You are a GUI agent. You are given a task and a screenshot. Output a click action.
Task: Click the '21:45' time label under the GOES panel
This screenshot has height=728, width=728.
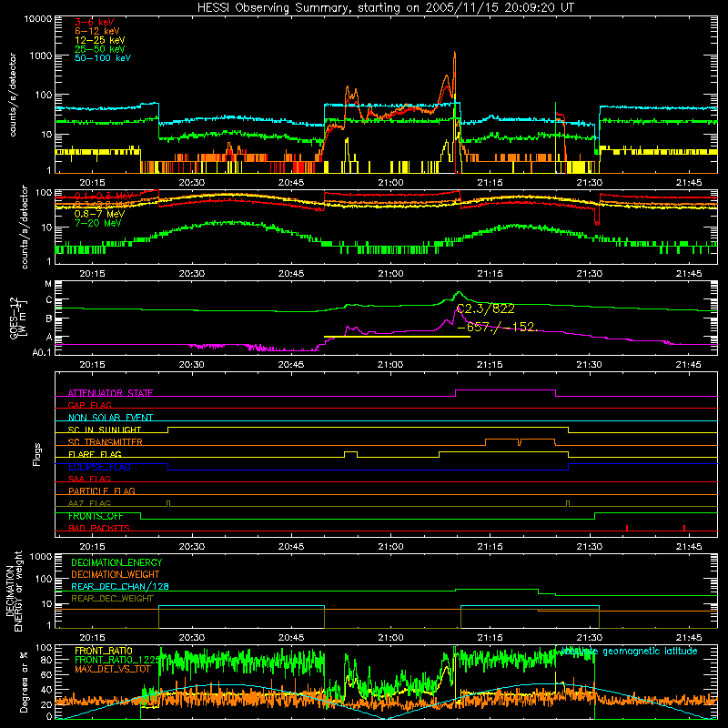click(x=689, y=365)
